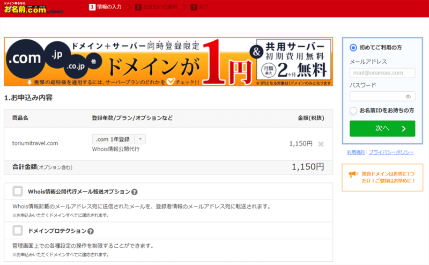Click the 登録年数/プラン/オプションなど column header
429x265 pixels.
tap(132, 118)
